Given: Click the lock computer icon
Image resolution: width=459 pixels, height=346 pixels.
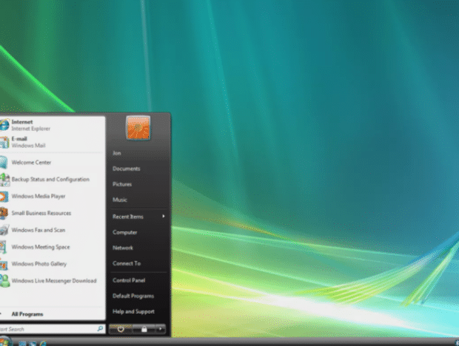Looking at the screenshot, I should 145,329.
